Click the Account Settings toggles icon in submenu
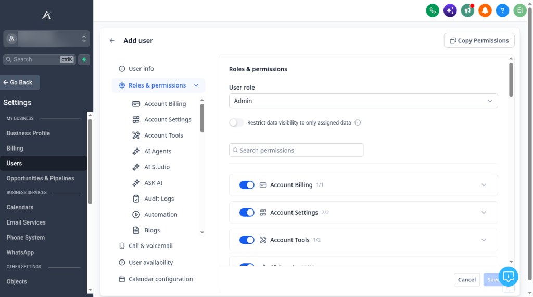The width and height of the screenshot is (533, 297). pos(136,119)
